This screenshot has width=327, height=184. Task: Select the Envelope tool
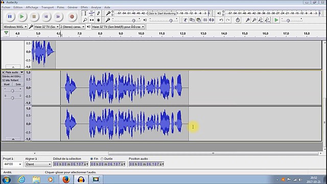91,13
